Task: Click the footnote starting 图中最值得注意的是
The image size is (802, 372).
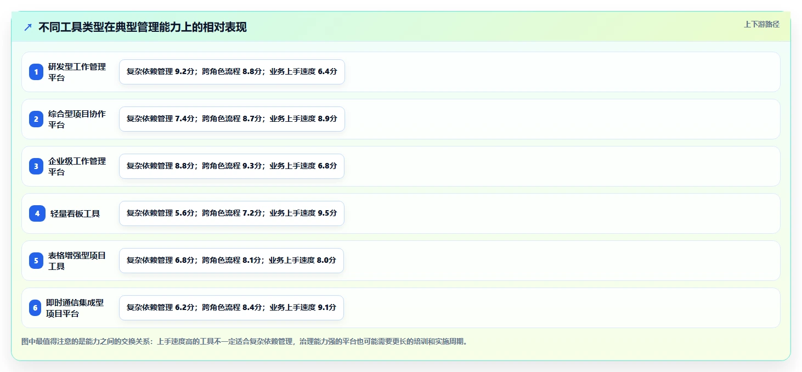Action: [x=245, y=341]
